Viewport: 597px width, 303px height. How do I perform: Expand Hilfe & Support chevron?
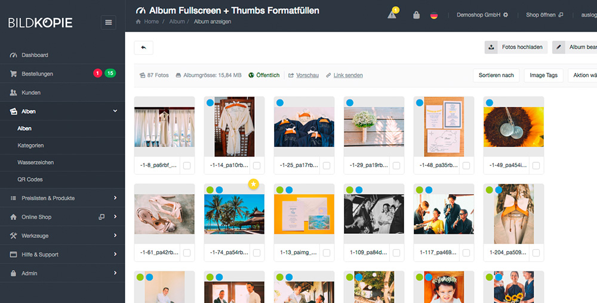[115, 254]
